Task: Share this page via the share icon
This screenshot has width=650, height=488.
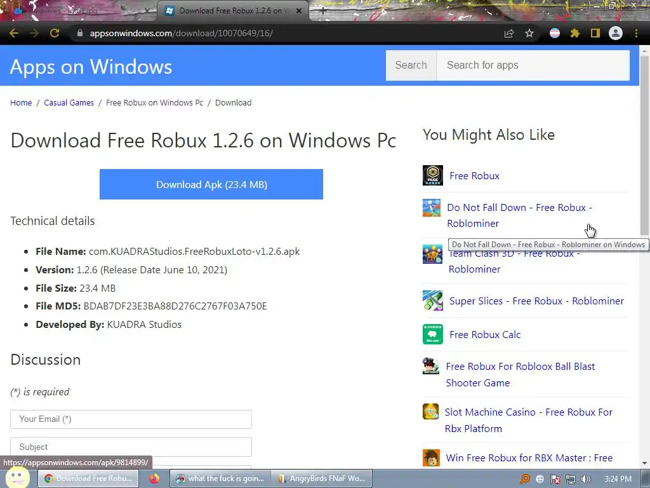Action: (x=509, y=33)
